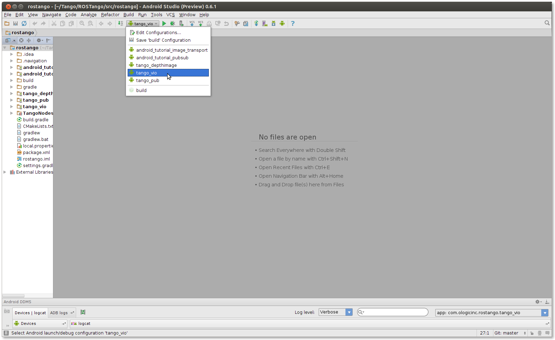
Task: Click the logcat search input field
Action: click(395, 312)
